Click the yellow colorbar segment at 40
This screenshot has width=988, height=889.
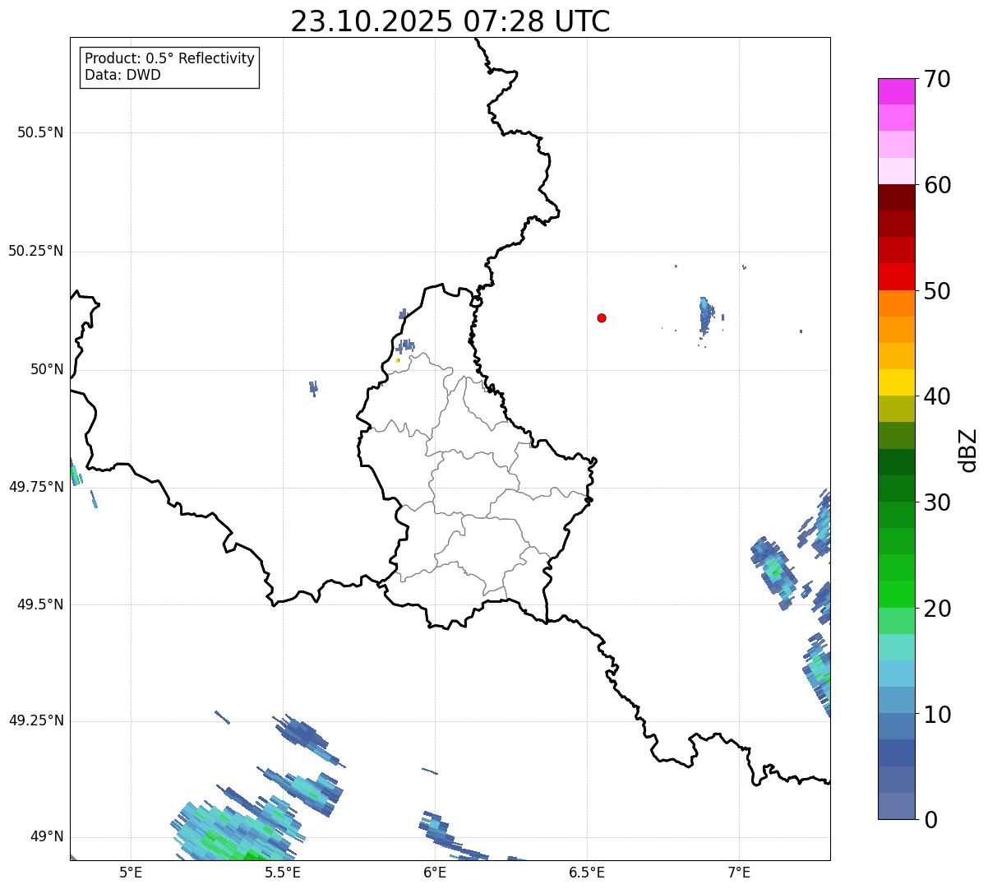click(x=897, y=383)
